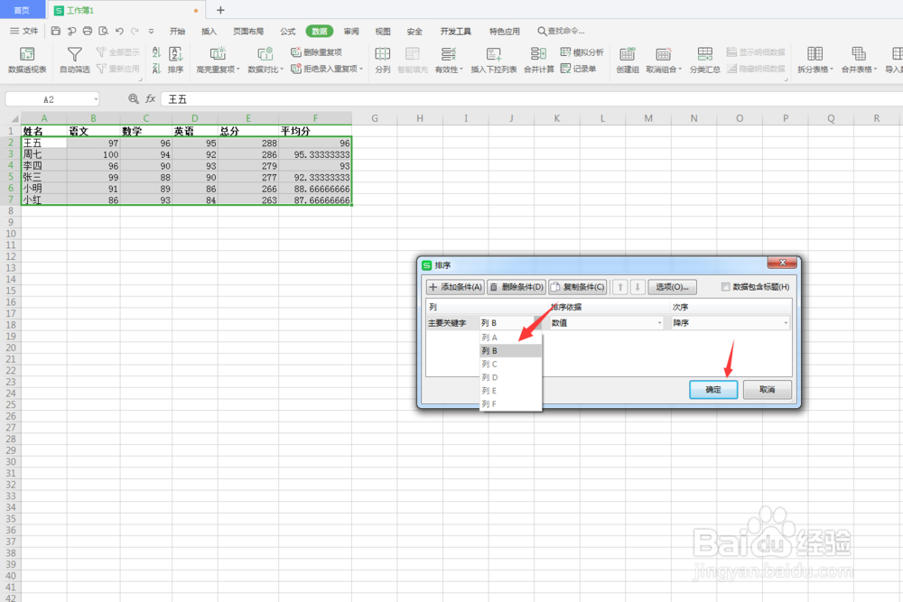Undo the last action
The image size is (903, 602).
coord(119,31)
